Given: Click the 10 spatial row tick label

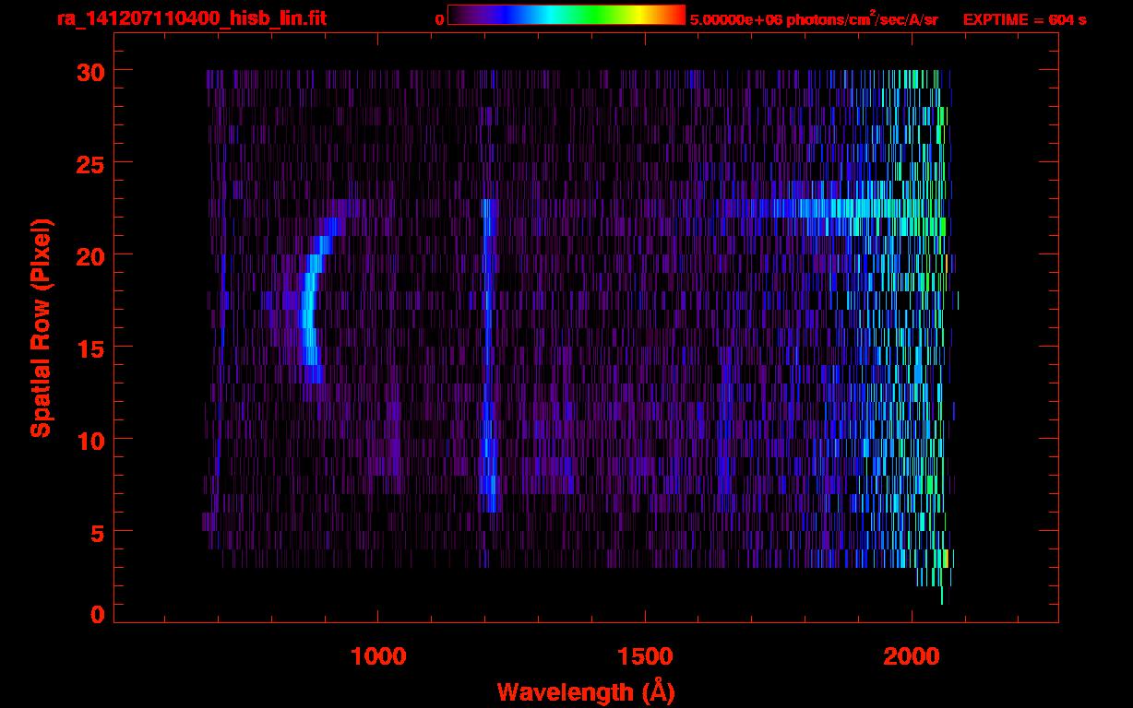Looking at the screenshot, I should (x=89, y=440).
